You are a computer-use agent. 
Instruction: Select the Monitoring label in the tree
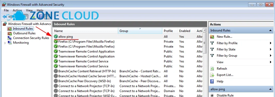pyautogui.click(x=21, y=43)
